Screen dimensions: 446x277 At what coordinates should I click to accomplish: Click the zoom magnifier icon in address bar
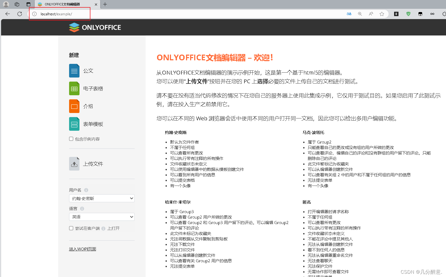coord(360,14)
